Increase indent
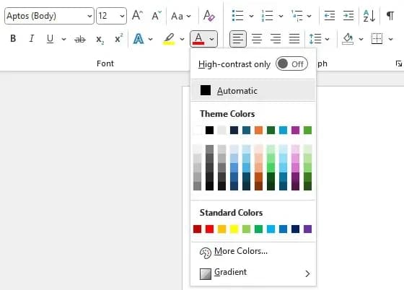Screen dimensions: 404x290 point(348,16)
